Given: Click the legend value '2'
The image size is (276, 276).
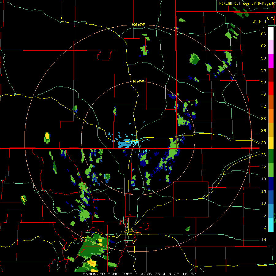Looking at the screenshot, I should 265,228.
